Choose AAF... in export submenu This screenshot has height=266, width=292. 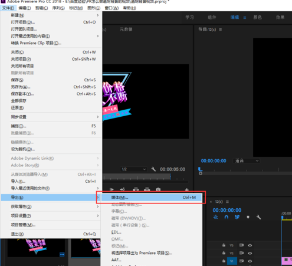[x=152, y=260]
